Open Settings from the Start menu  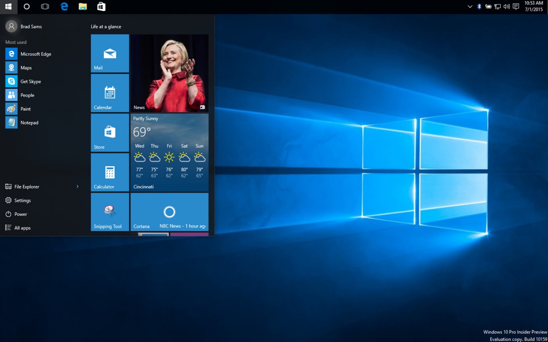click(22, 201)
